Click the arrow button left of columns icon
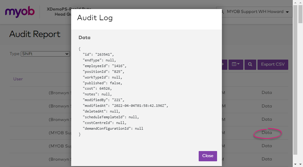 224,64
